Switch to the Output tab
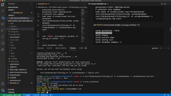The width and height of the screenshot is (171, 96). tap(50, 48)
